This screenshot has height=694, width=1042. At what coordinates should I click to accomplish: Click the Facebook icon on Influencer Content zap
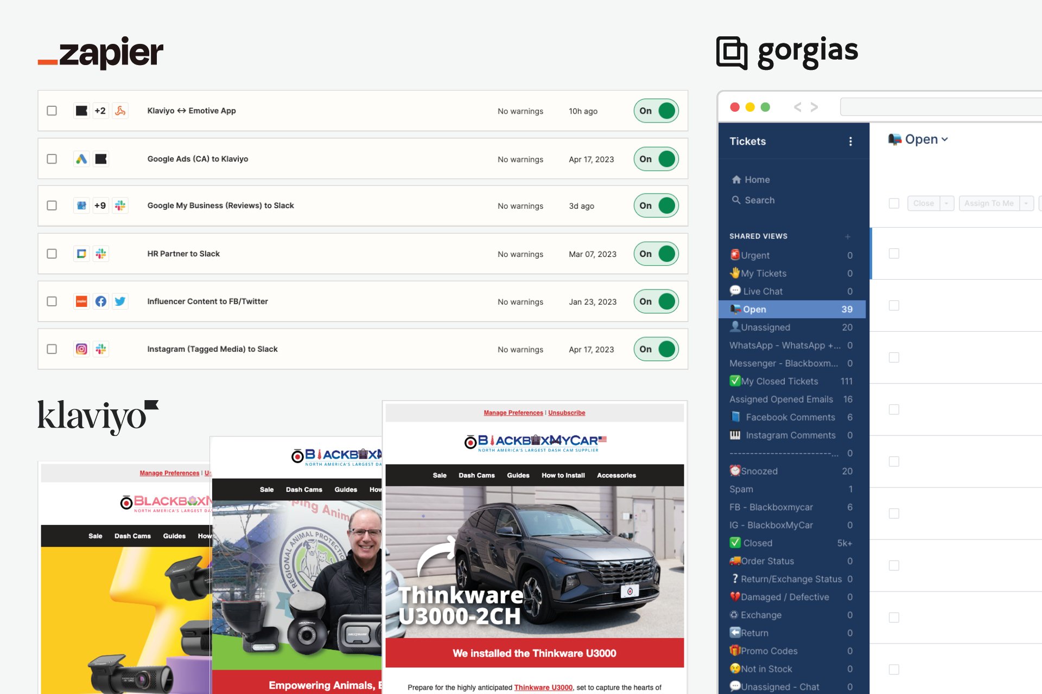pyautogui.click(x=101, y=301)
